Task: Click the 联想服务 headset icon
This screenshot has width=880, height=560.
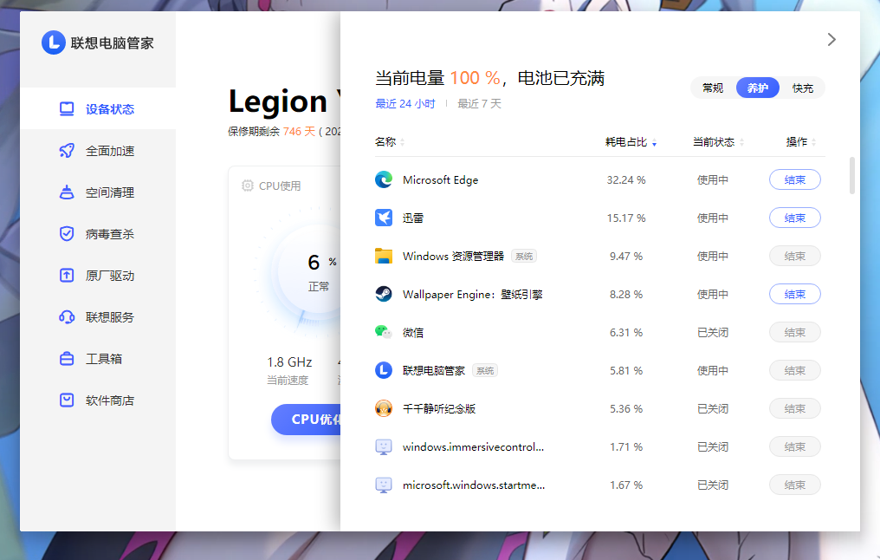Action: [67, 316]
